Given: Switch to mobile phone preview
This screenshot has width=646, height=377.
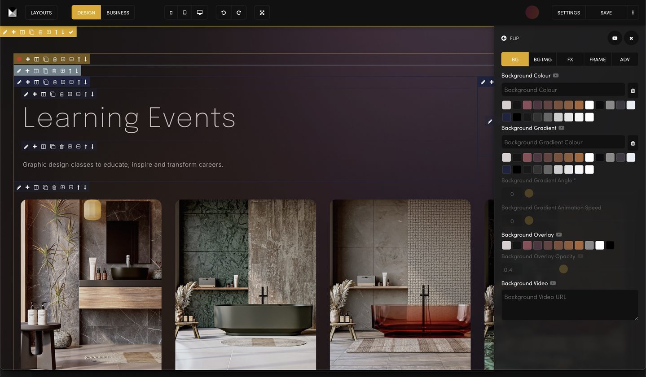Looking at the screenshot, I should pos(171,13).
